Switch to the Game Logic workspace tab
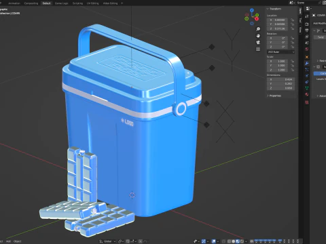This screenshot has height=244, width=326. tap(61, 3)
